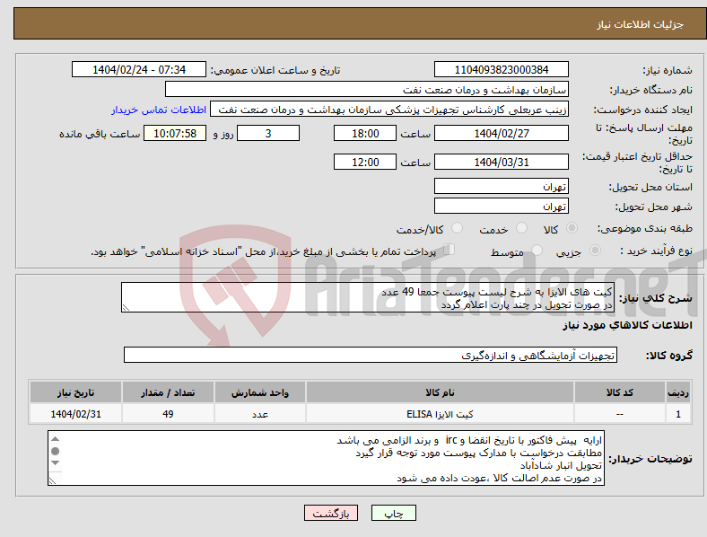Open اطلاعات تماس خریدار link
Viewport: 707px width, 537px height.
pos(159,110)
